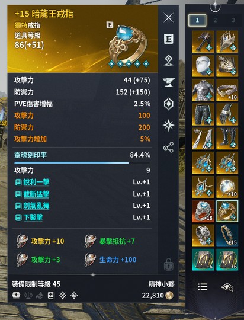Click the 靈魂刻印率 progress bar

point(82,162)
